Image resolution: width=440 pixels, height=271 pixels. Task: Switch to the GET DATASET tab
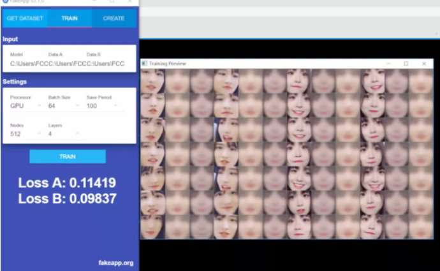point(25,18)
